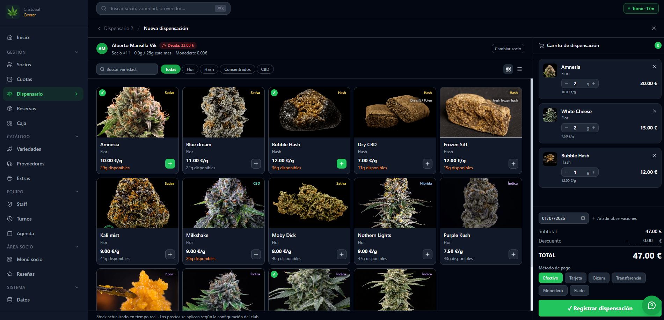Add Kali mist with its plus button
The image size is (664, 320).
[x=170, y=254]
